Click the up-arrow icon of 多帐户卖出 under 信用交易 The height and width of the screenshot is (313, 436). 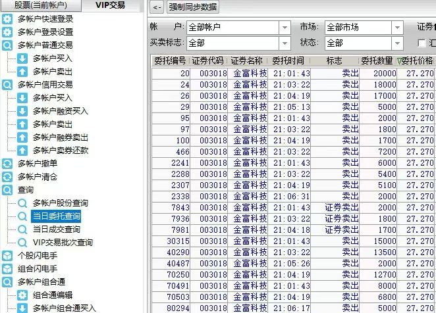click(22, 124)
